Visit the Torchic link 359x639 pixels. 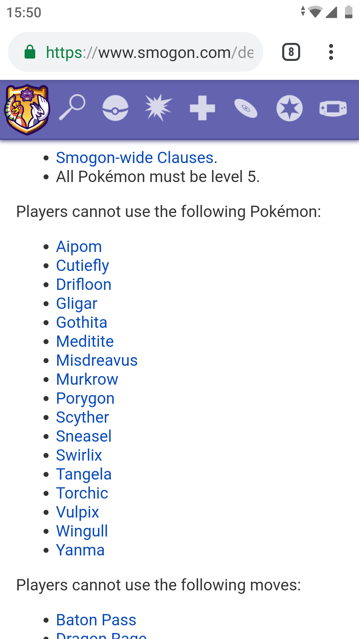tap(82, 493)
